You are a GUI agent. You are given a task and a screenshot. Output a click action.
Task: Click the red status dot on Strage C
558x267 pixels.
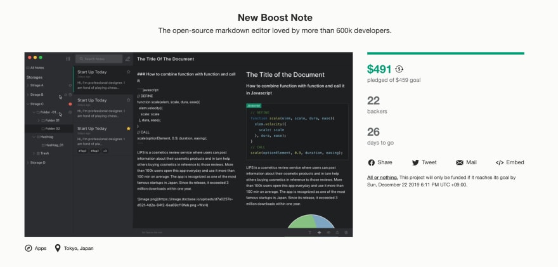coord(70,104)
